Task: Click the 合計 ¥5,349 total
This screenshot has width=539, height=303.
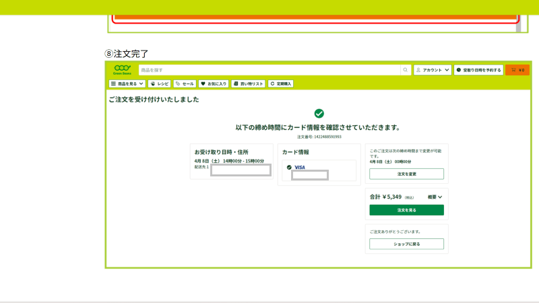Action: (385, 197)
